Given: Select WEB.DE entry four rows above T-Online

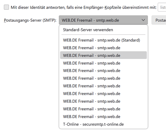Looking at the screenshot, I should click(104, 94).
